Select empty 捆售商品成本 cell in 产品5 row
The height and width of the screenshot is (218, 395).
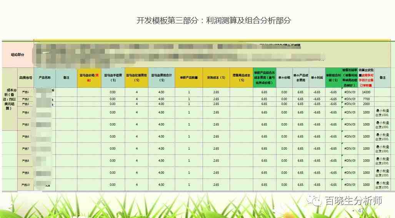241,124
